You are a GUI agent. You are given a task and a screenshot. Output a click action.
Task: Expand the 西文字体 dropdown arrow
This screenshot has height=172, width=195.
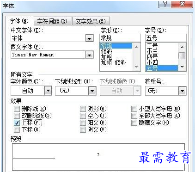[90, 55]
